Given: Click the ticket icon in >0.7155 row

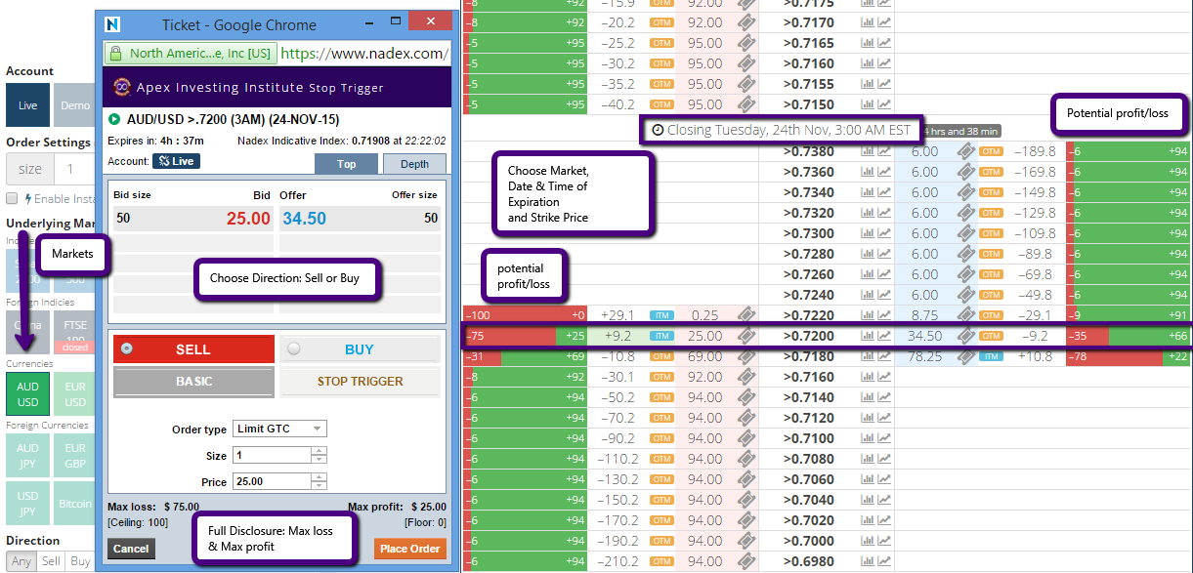Looking at the screenshot, I should pyautogui.click(x=746, y=84).
